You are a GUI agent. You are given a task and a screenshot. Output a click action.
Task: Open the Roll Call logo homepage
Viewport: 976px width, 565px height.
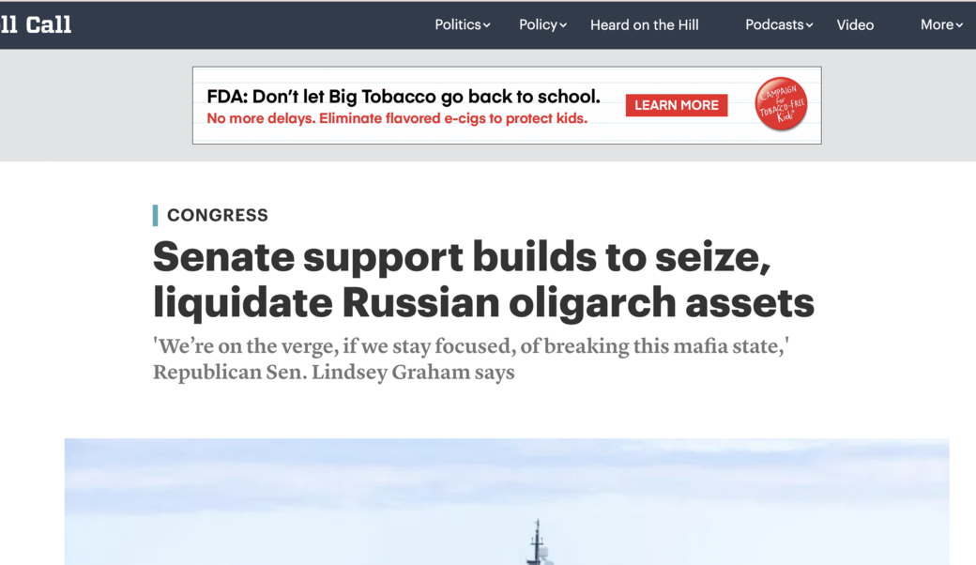(x=36, y=25)
